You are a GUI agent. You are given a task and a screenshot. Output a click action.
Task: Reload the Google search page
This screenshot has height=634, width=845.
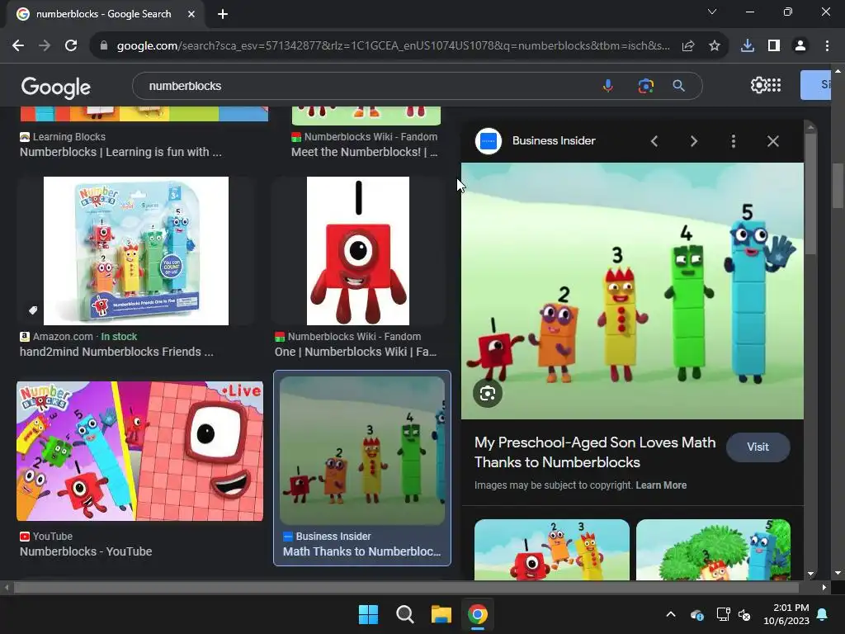tap(71, 46)
